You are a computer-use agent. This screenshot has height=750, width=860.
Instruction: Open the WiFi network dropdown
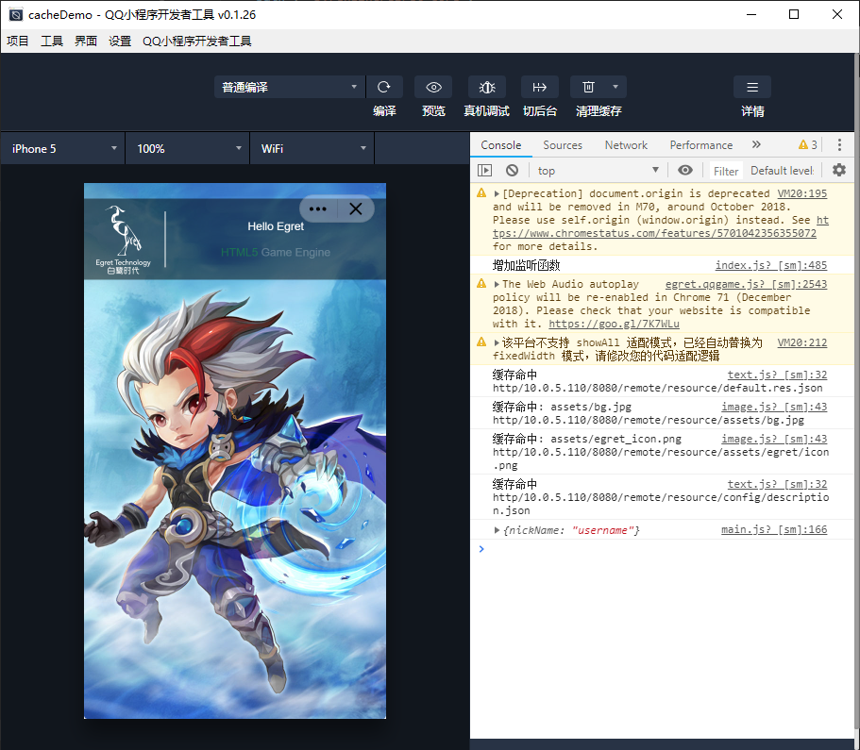point(312,149)
